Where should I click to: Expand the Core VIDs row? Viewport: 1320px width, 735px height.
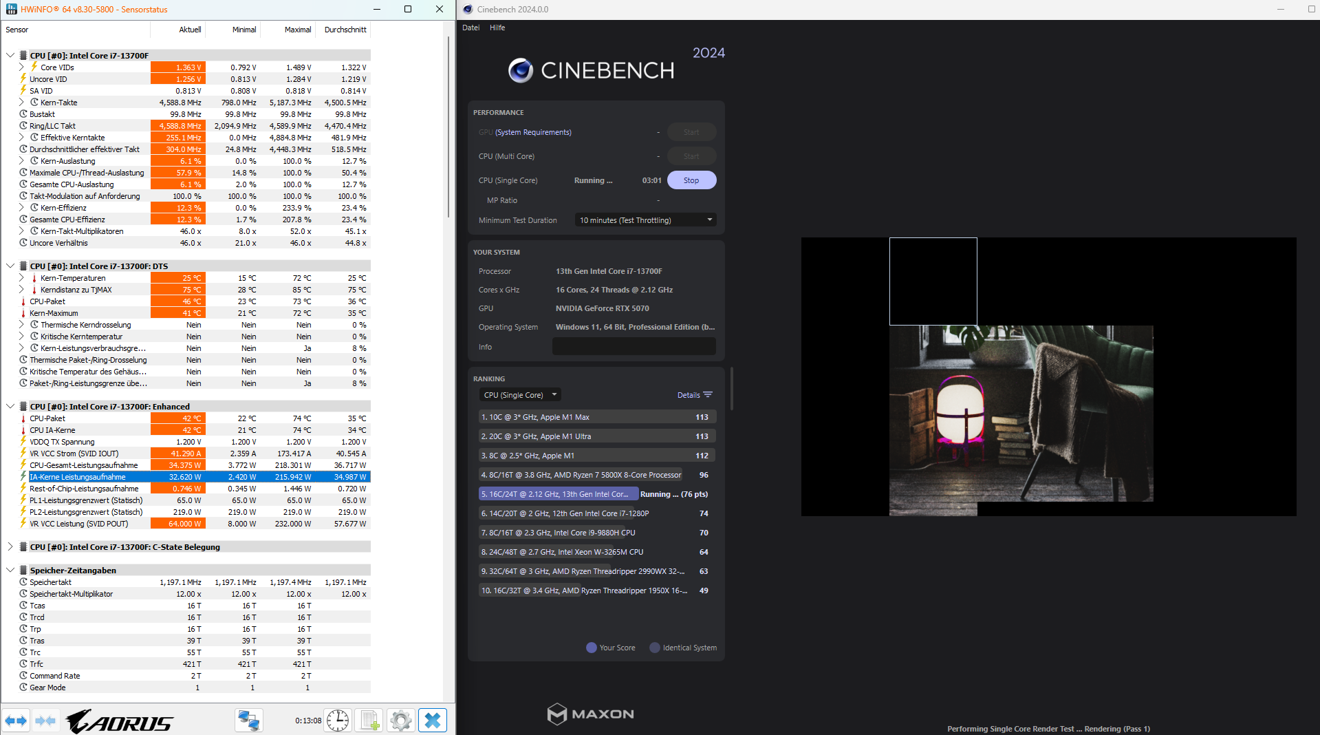click(21, 67)
